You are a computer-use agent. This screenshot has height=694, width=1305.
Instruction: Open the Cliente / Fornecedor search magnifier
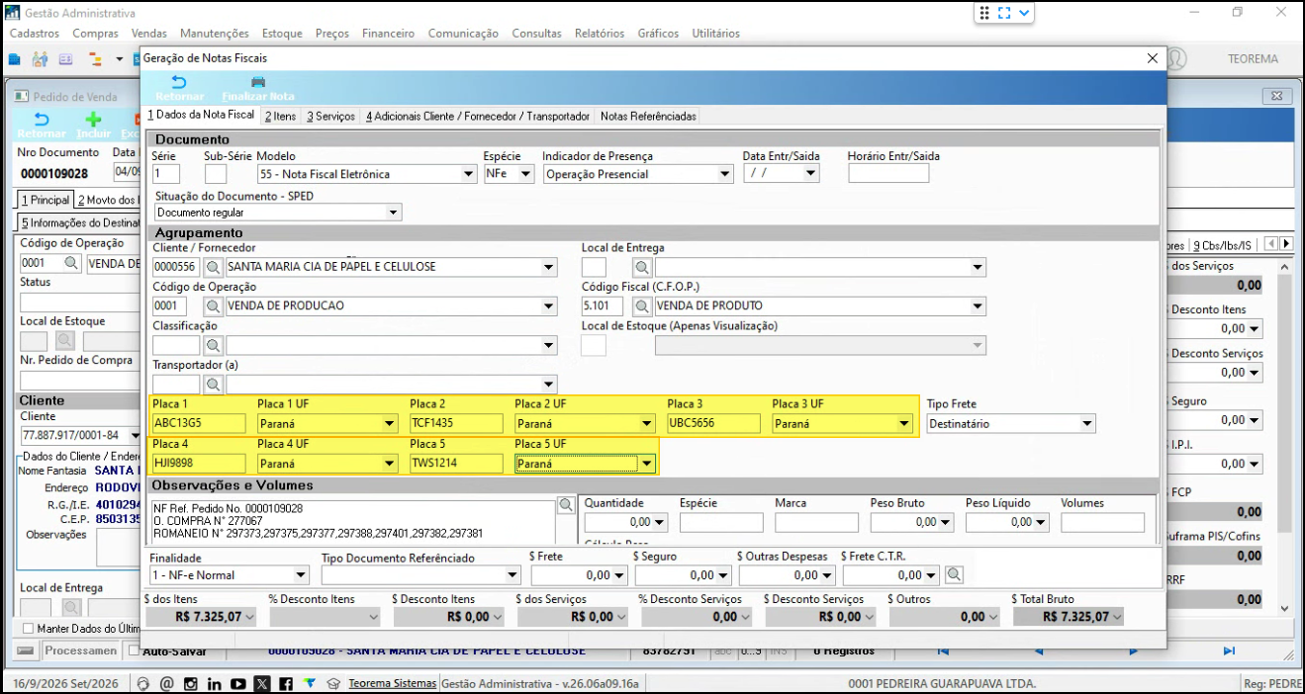pos(213,267)
